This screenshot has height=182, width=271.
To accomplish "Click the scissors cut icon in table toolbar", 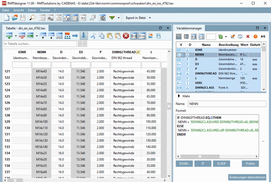I will pyautogui.click(x=93, y=35).
